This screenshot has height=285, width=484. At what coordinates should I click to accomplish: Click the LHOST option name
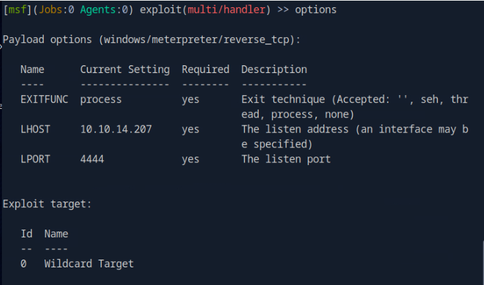[35, 129]
